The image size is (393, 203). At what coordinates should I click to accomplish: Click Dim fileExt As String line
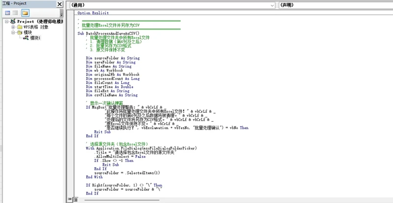point(108,91)
